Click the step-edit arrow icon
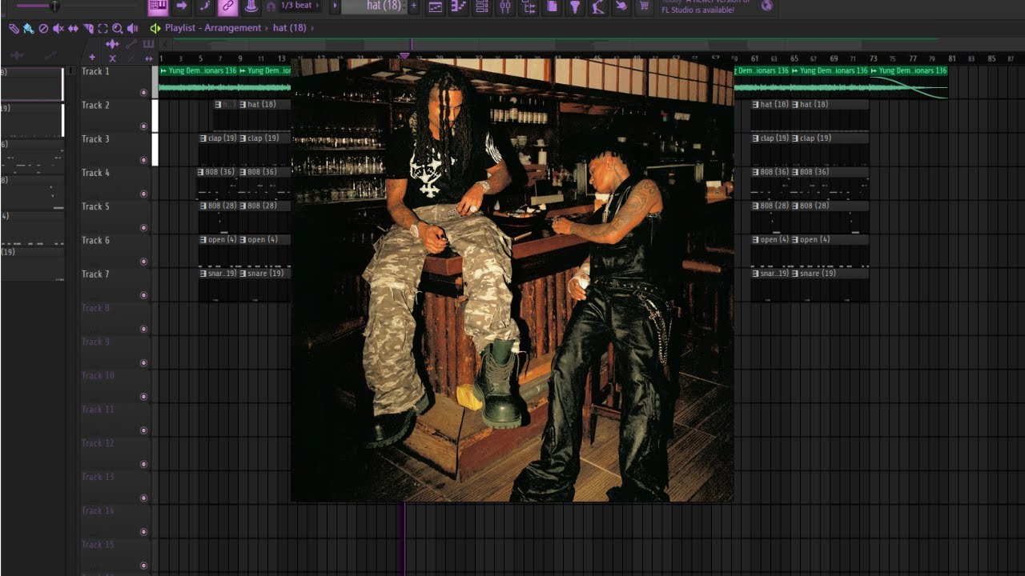The height and width of the screenshot is (576, 1025). click(181, 6)
